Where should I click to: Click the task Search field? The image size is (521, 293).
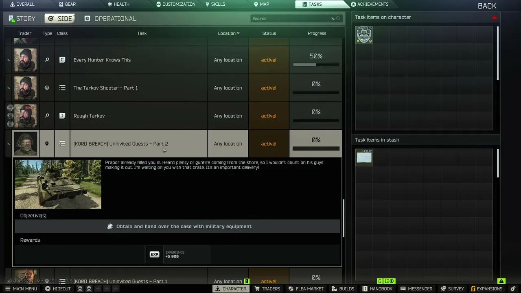click(x=296, y=19)
